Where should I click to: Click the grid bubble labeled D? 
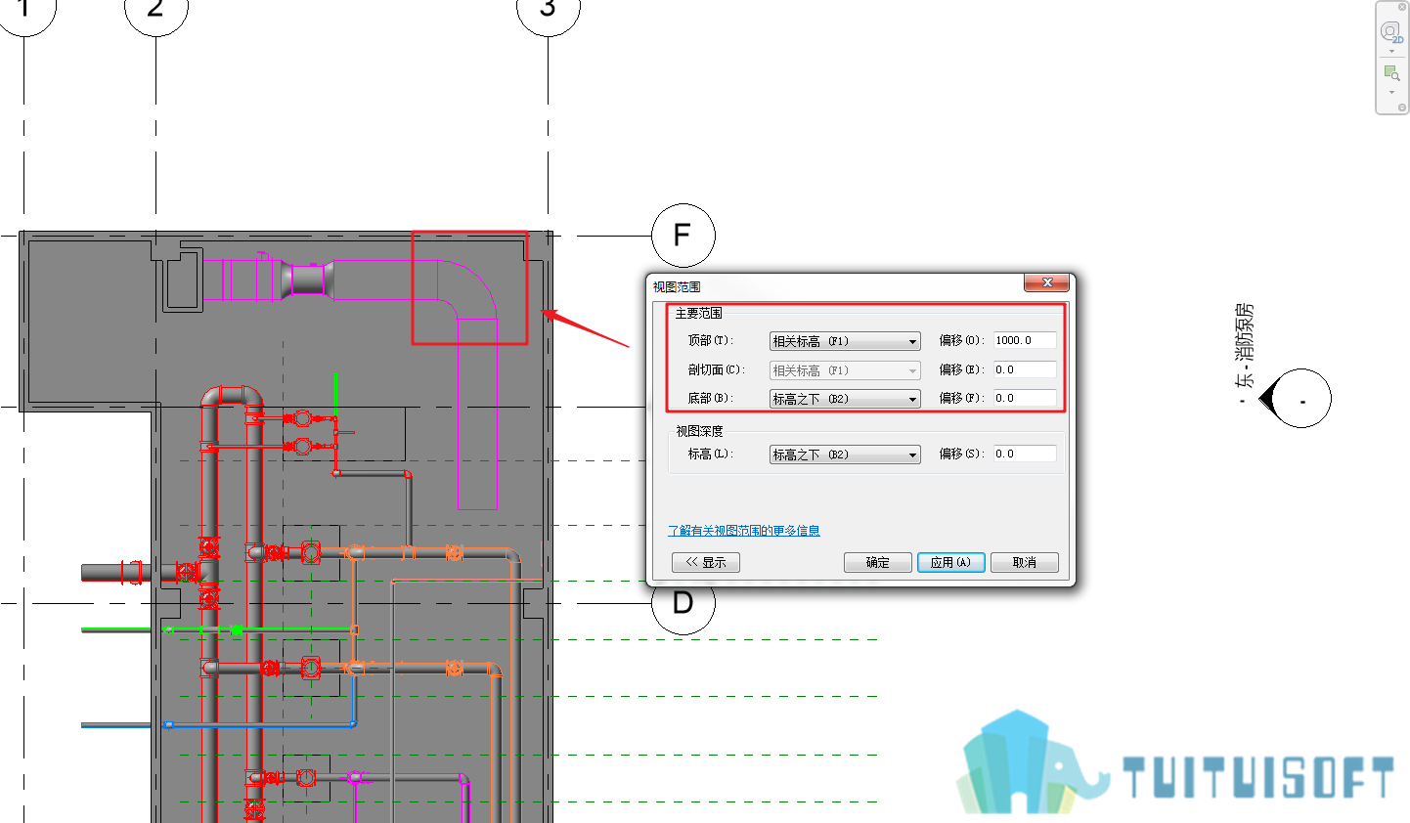pos(683,603)
